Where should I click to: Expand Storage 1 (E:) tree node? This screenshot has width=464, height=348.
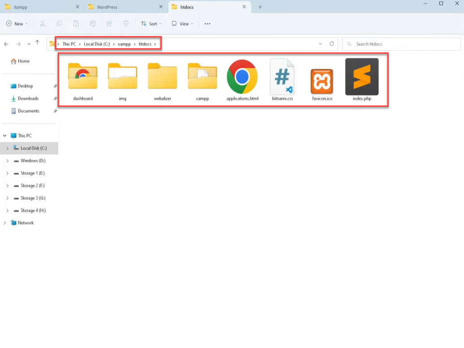(x=7, y=173)
